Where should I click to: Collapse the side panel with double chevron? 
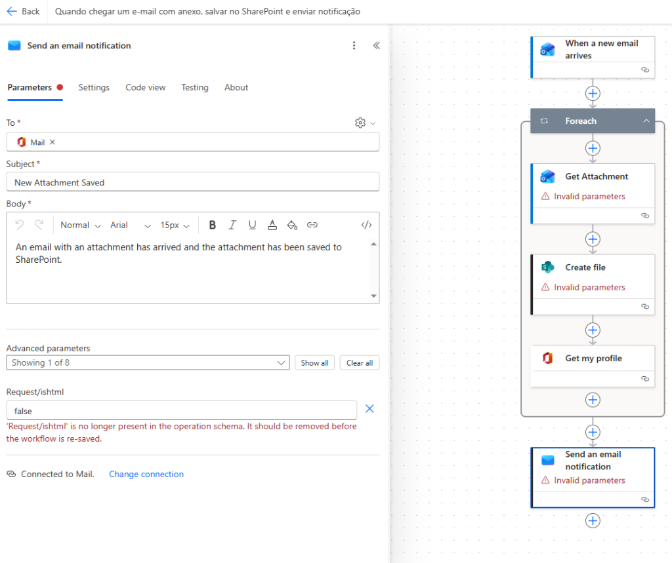(x=377, y=45)
